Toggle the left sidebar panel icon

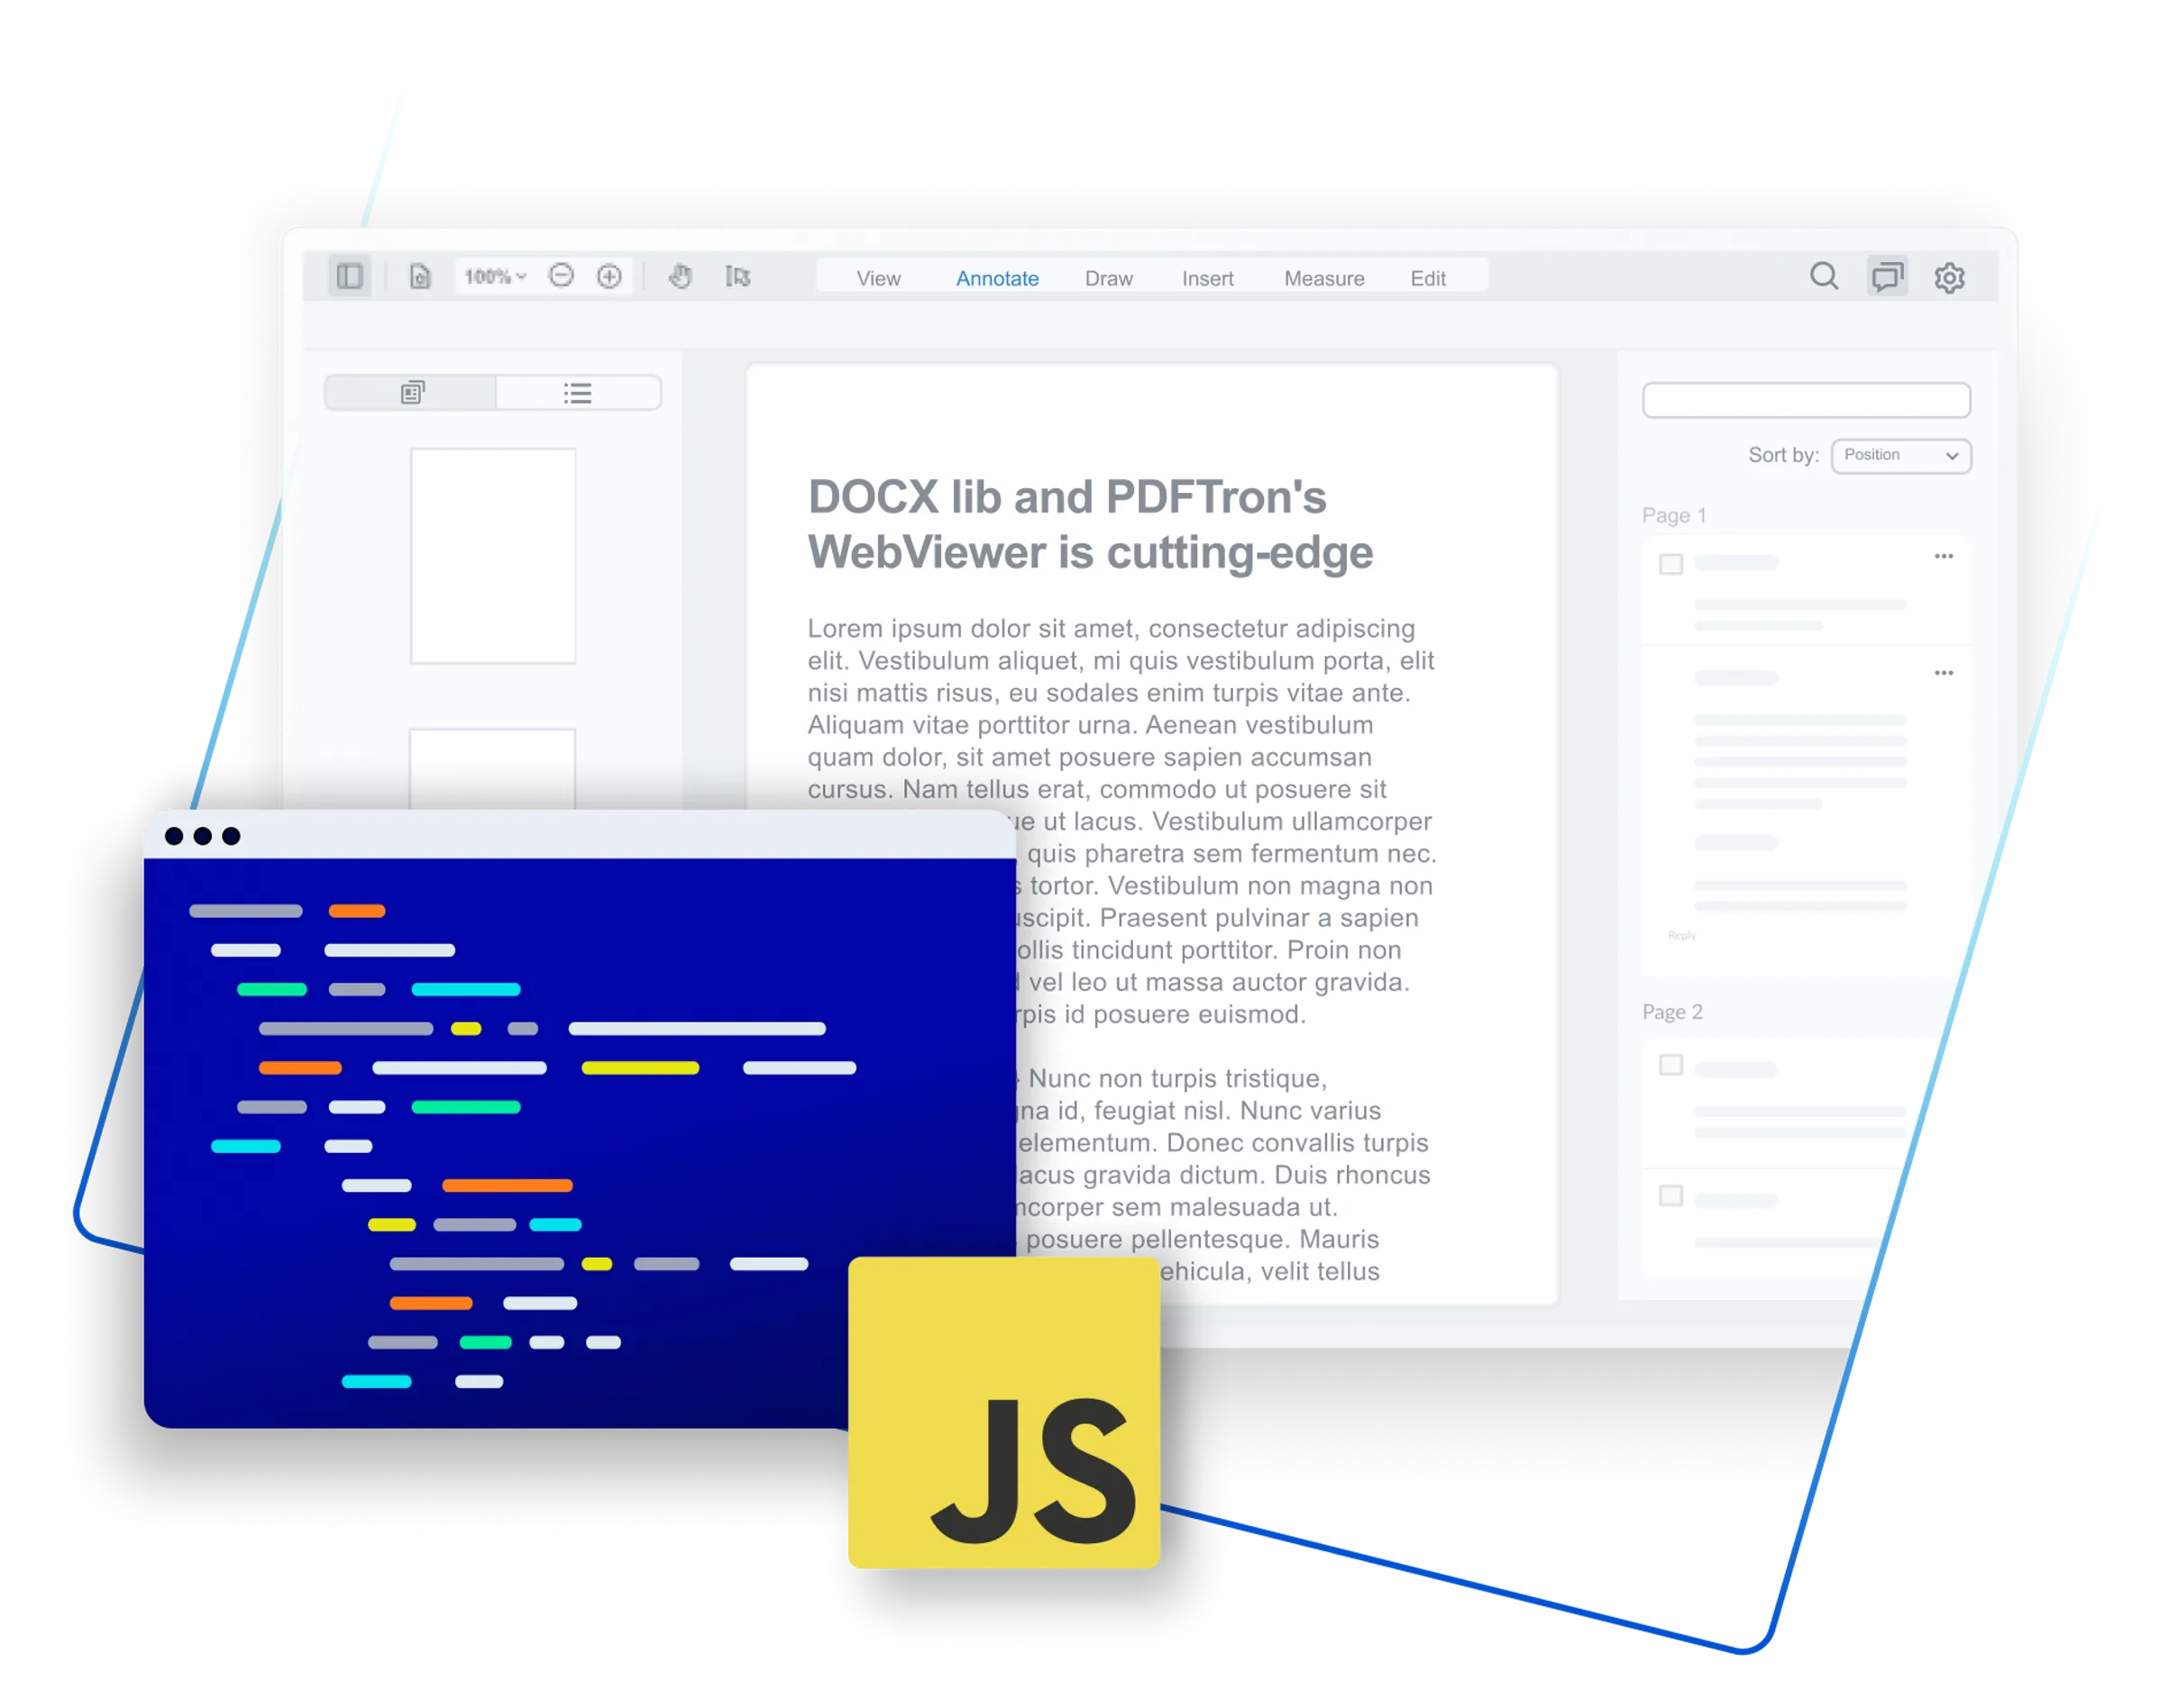coord(349,276)
